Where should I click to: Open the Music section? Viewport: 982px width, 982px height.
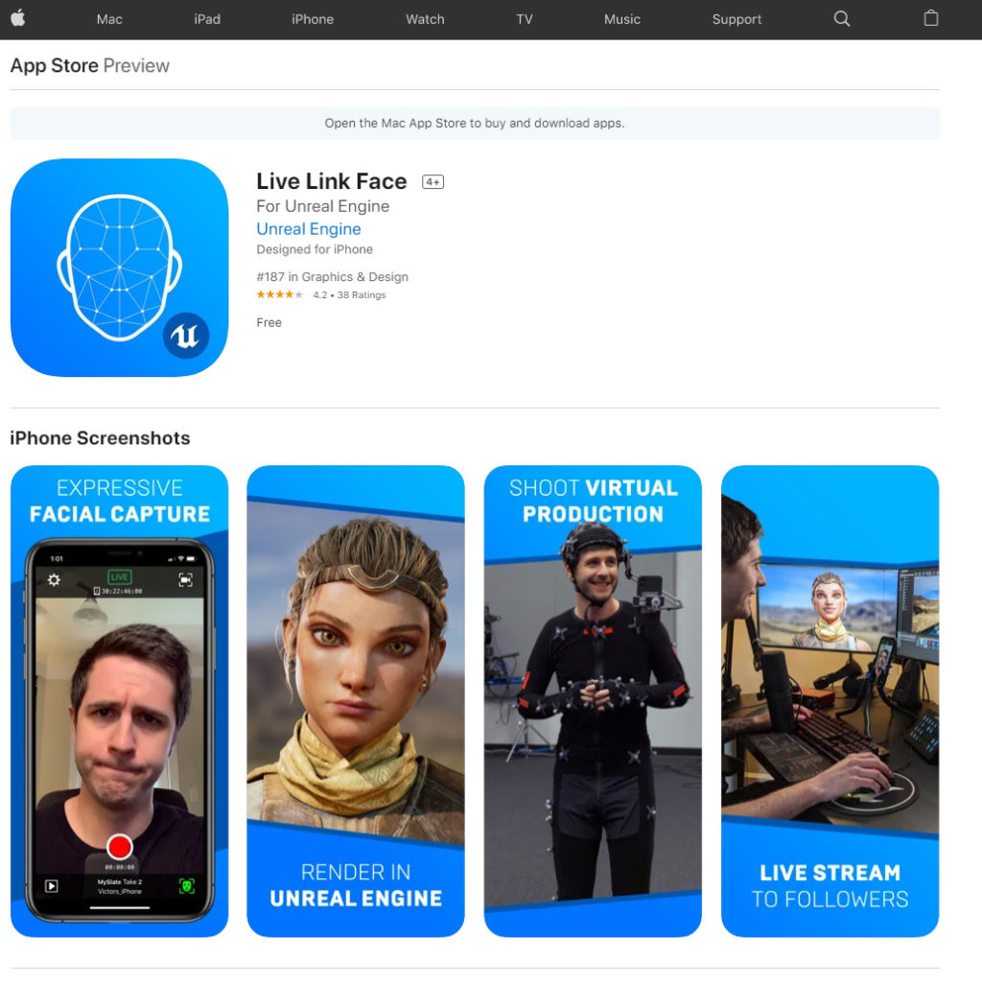(621, 19)
